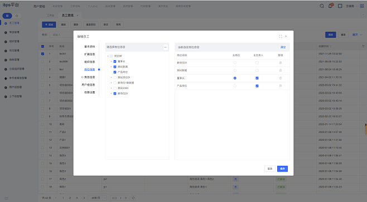Close the 员工管理 tab
The height and width of the screenshot is (202, 367).
pos(78,16)
